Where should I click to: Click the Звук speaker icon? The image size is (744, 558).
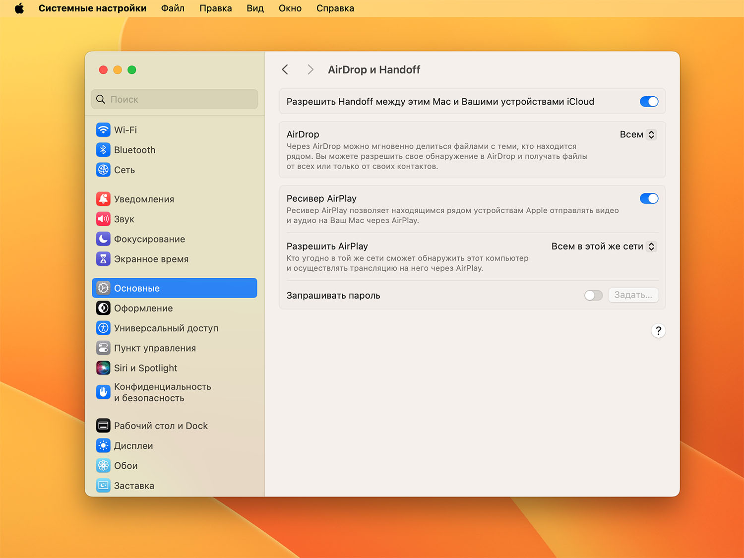coord(103,219)
